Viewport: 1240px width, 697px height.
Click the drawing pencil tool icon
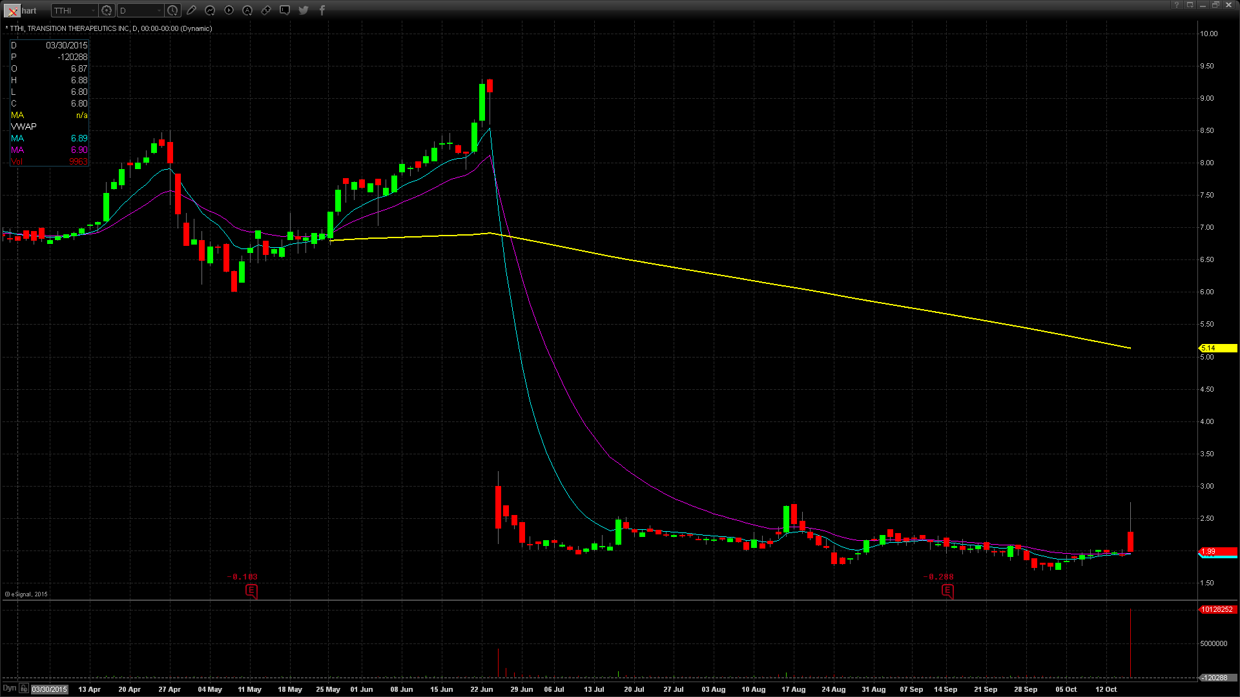[x=191, y=10]
